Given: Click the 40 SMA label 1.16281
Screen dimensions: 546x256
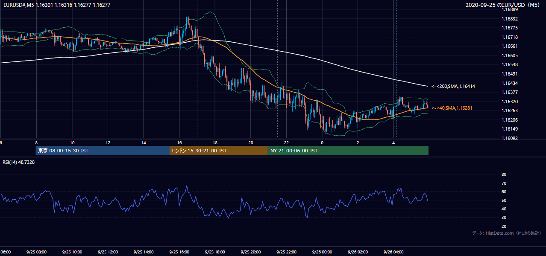Looking at the screenshot, I should pos(452,108).
